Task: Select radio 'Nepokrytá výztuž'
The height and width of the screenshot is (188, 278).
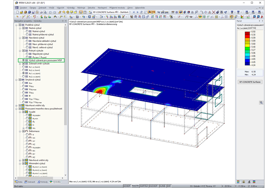Action: [27, 54]
